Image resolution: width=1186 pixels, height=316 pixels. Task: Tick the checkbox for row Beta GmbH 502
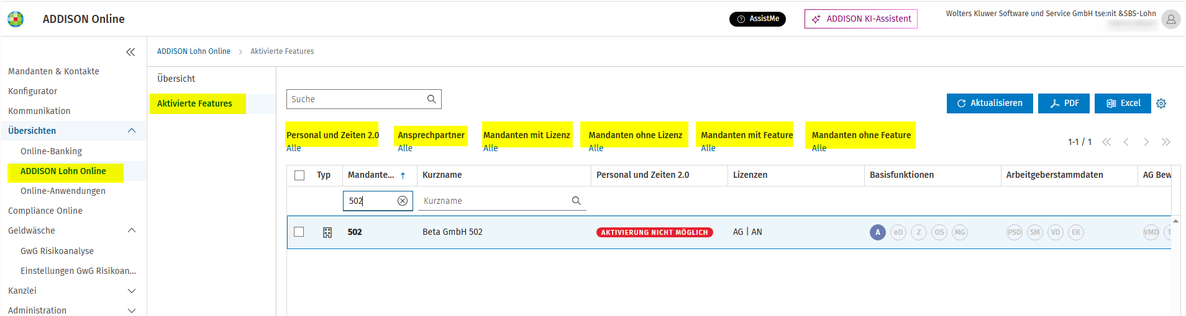(299, 232)
